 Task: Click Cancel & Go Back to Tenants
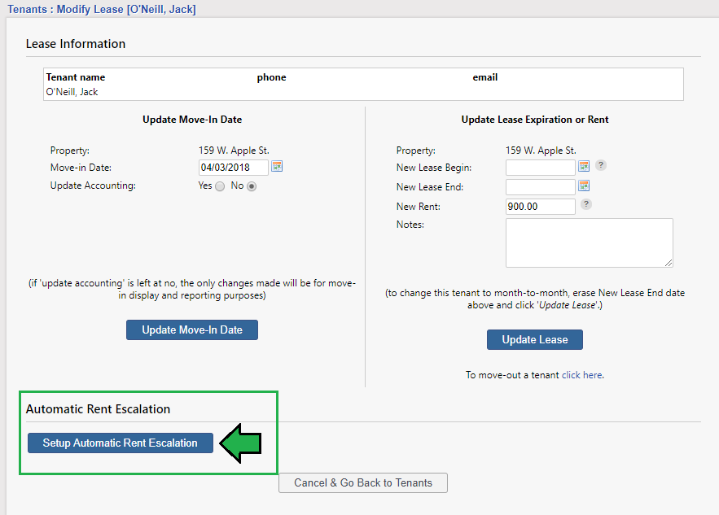[363, 482]
